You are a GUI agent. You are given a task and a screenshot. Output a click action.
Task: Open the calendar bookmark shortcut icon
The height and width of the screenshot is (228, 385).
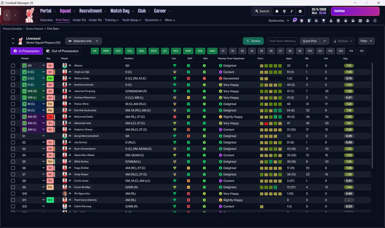point(360,21)
